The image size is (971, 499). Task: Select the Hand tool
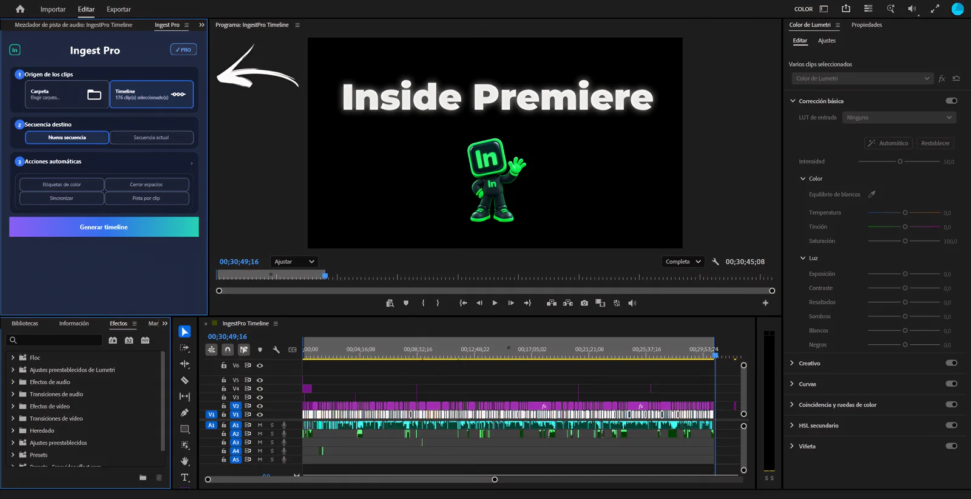pyautogui.click(x=184, y=461)
